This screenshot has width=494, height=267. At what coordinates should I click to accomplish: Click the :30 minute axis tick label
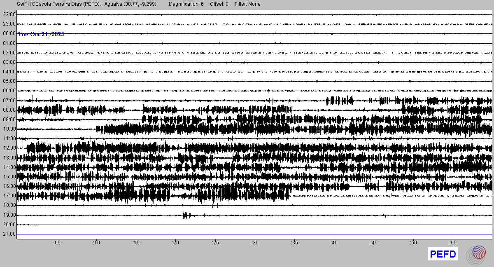click(255, 242)
